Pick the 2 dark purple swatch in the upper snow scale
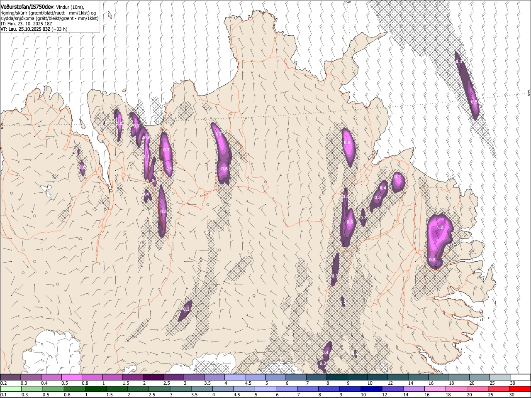This screenshot has height=398, width=531. click(153, 377)
